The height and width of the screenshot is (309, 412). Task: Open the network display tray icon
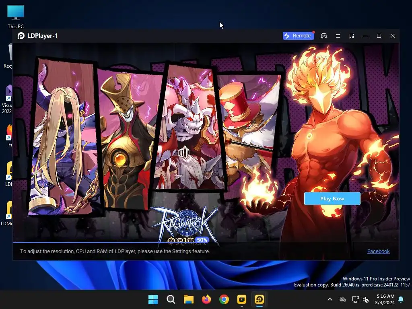[x=356, y=299]
